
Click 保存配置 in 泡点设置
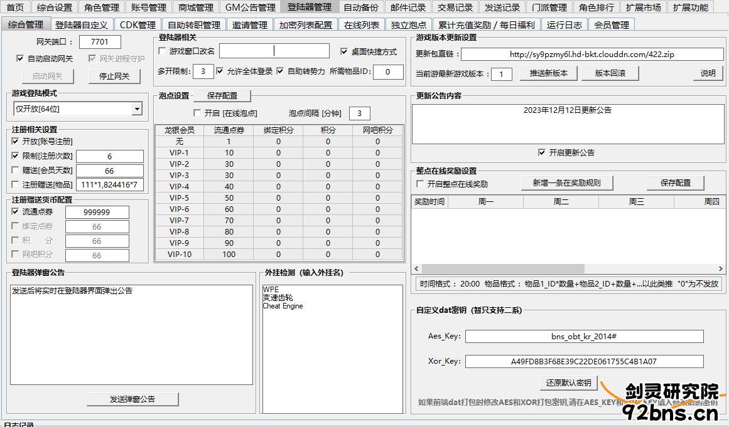pyautogui.click(x=222, y=95)
